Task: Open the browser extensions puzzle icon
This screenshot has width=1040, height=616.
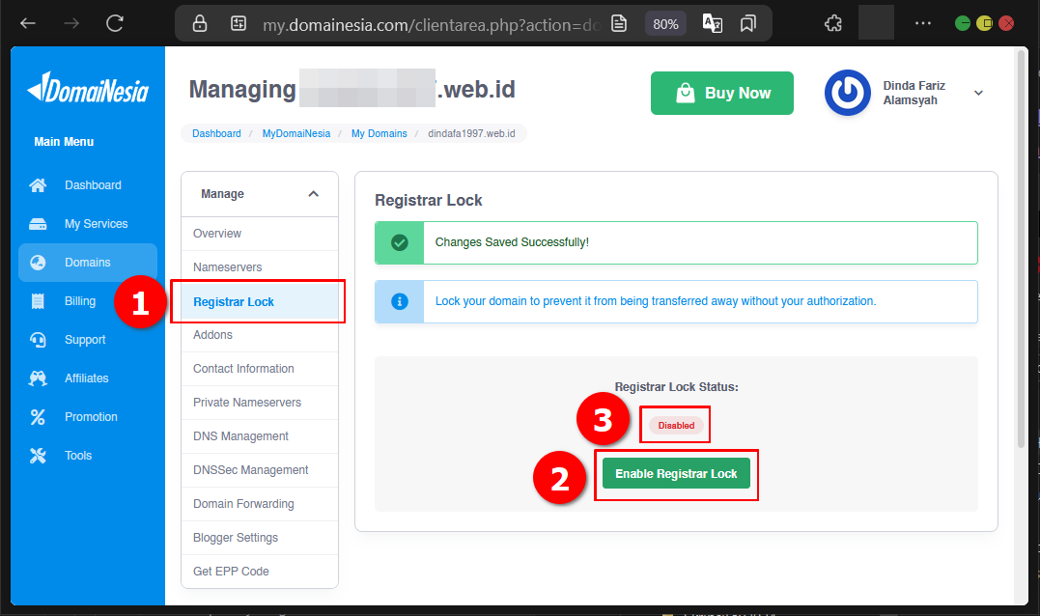Action: (833, 24)
